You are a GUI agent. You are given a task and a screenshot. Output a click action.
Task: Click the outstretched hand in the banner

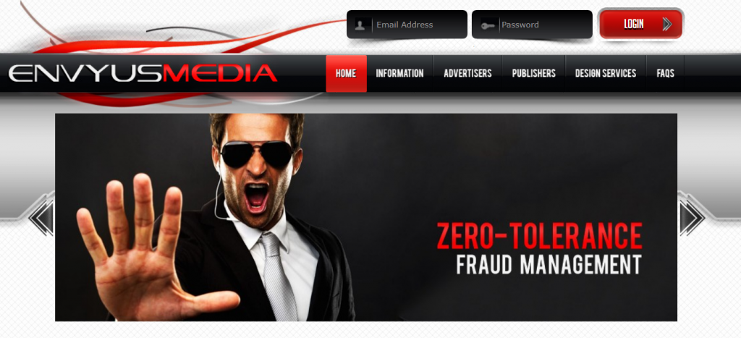(146, 255)
